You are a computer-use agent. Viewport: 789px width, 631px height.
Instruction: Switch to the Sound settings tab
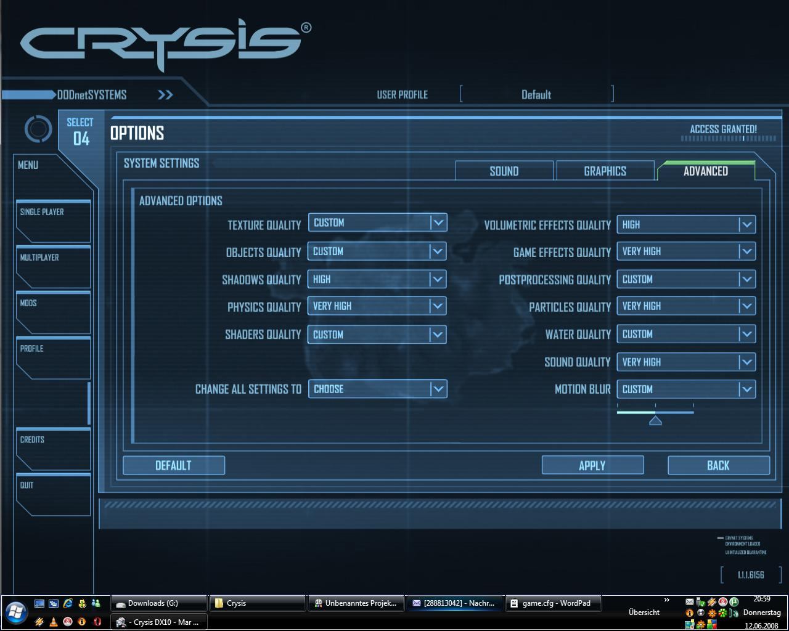coord(504,171)
